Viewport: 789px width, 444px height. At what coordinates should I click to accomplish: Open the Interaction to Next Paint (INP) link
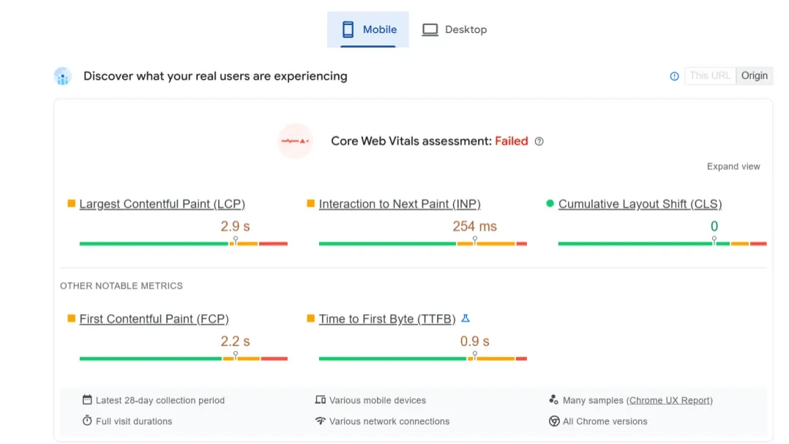pyautogui.click(x=400, y=204)
